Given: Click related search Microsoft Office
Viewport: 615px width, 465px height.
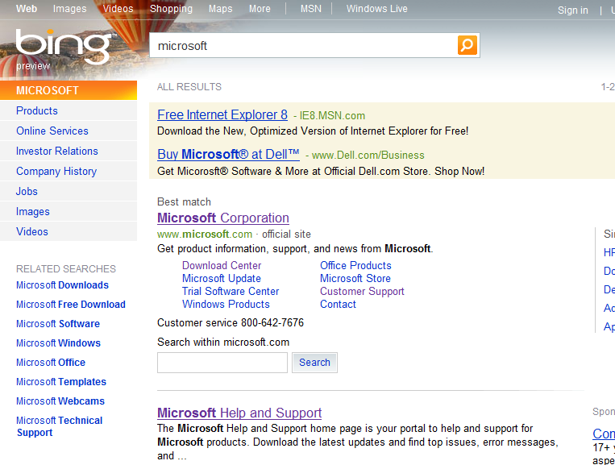Looking at the screenshot, I should (51, 363).
